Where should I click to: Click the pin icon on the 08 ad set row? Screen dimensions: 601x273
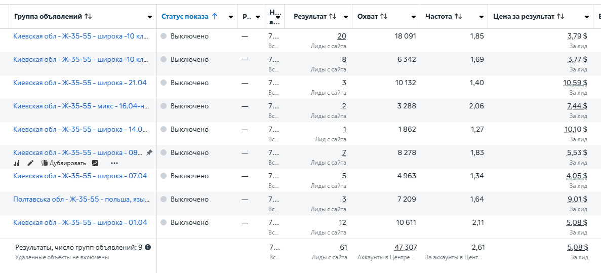point(149,152)
